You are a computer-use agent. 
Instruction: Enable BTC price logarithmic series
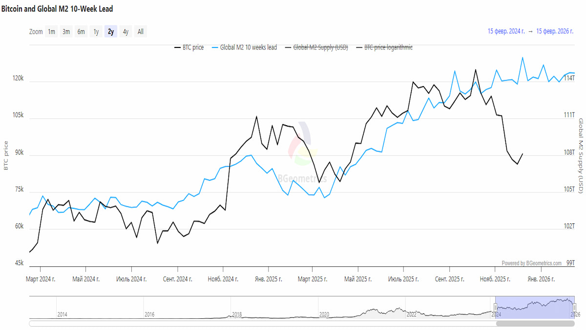tap(388, 47)
